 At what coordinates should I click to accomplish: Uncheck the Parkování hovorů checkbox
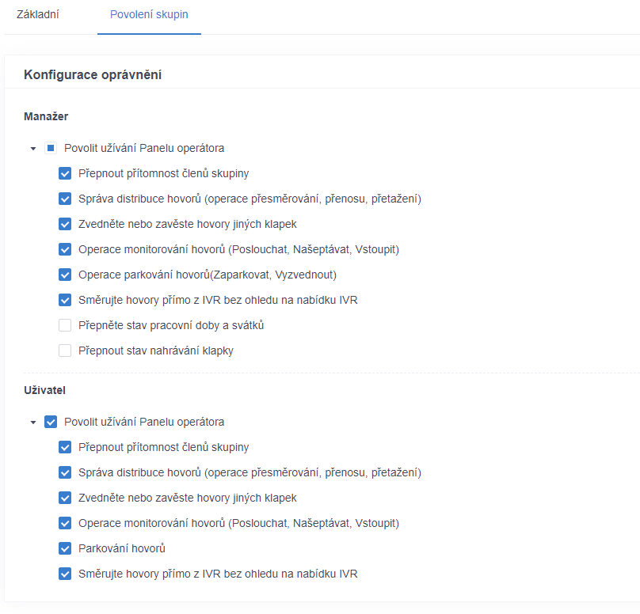(65, 548)
